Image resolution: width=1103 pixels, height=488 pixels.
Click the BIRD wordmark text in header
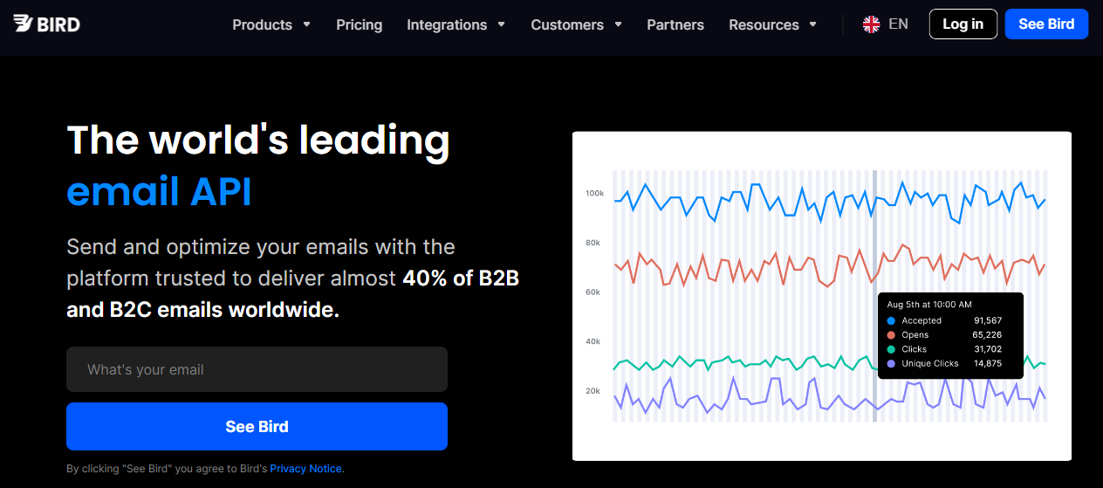coord(58,24)
